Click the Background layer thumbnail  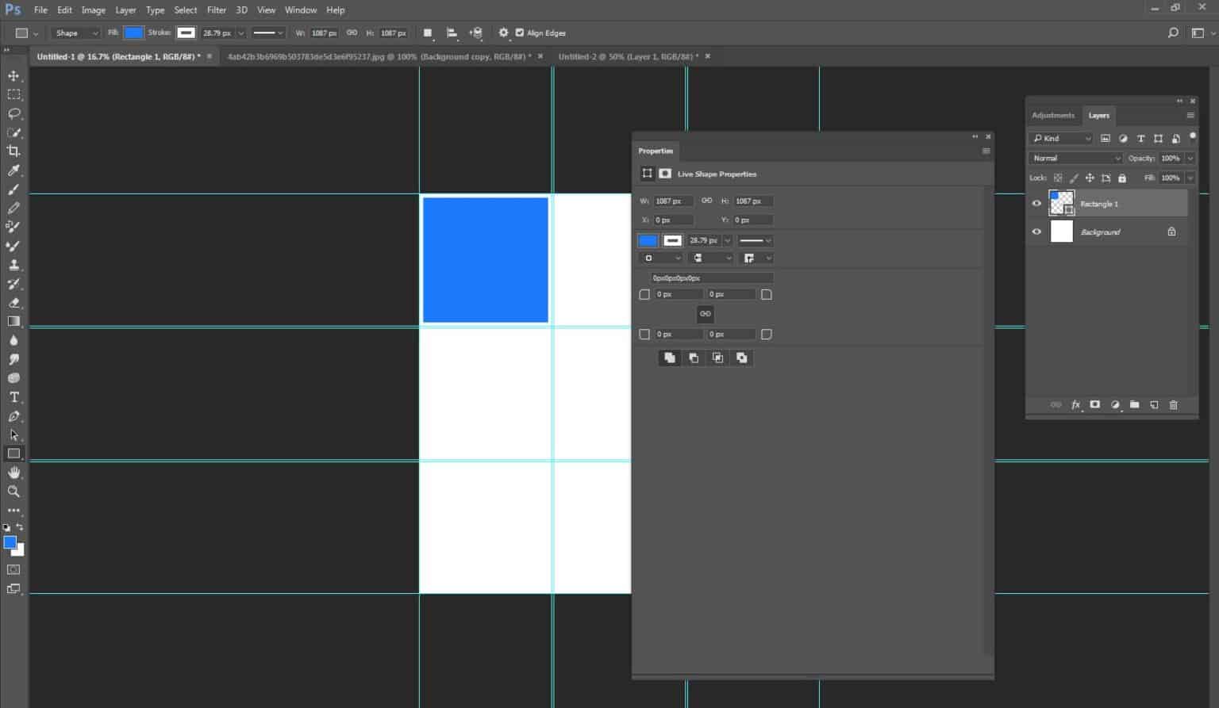tap(1061, 232)
